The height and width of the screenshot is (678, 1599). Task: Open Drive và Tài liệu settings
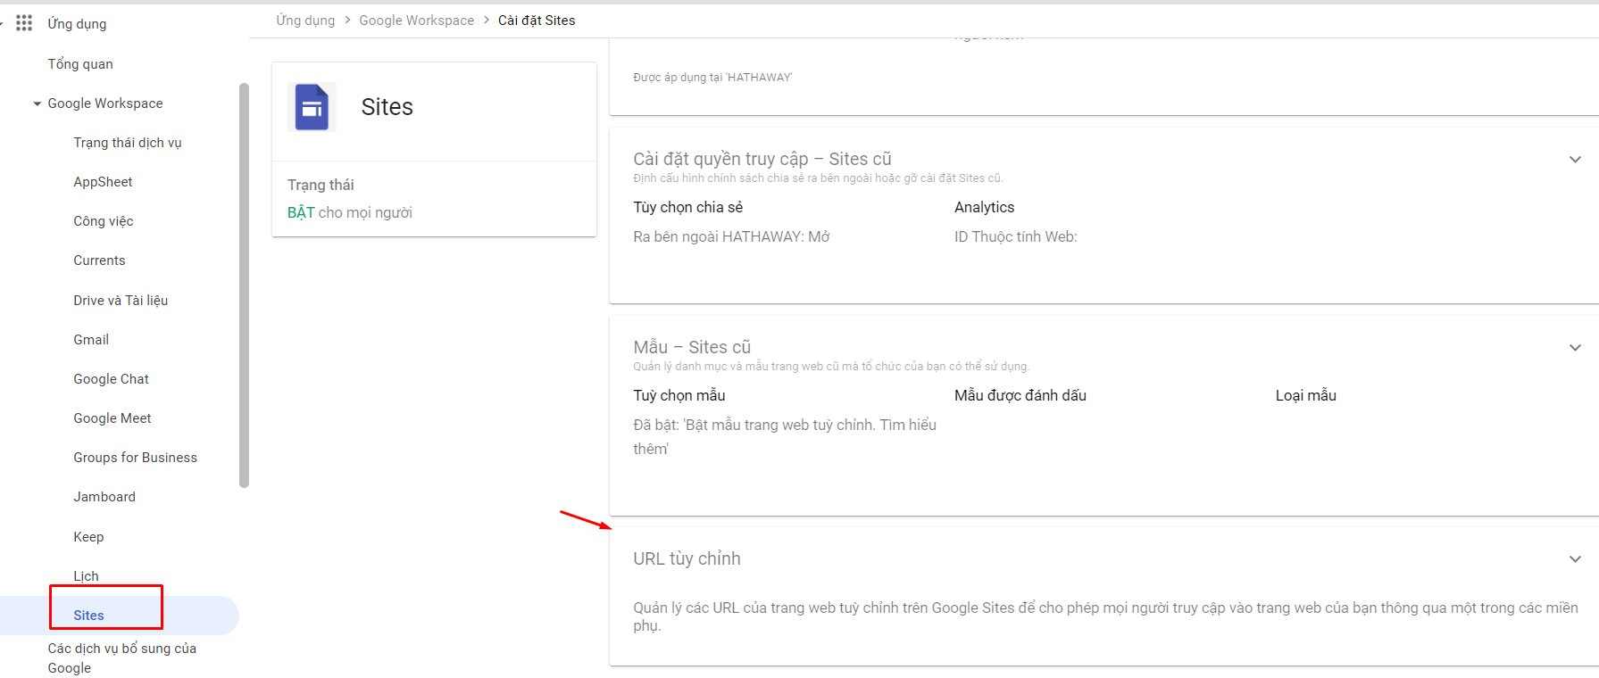121,301
